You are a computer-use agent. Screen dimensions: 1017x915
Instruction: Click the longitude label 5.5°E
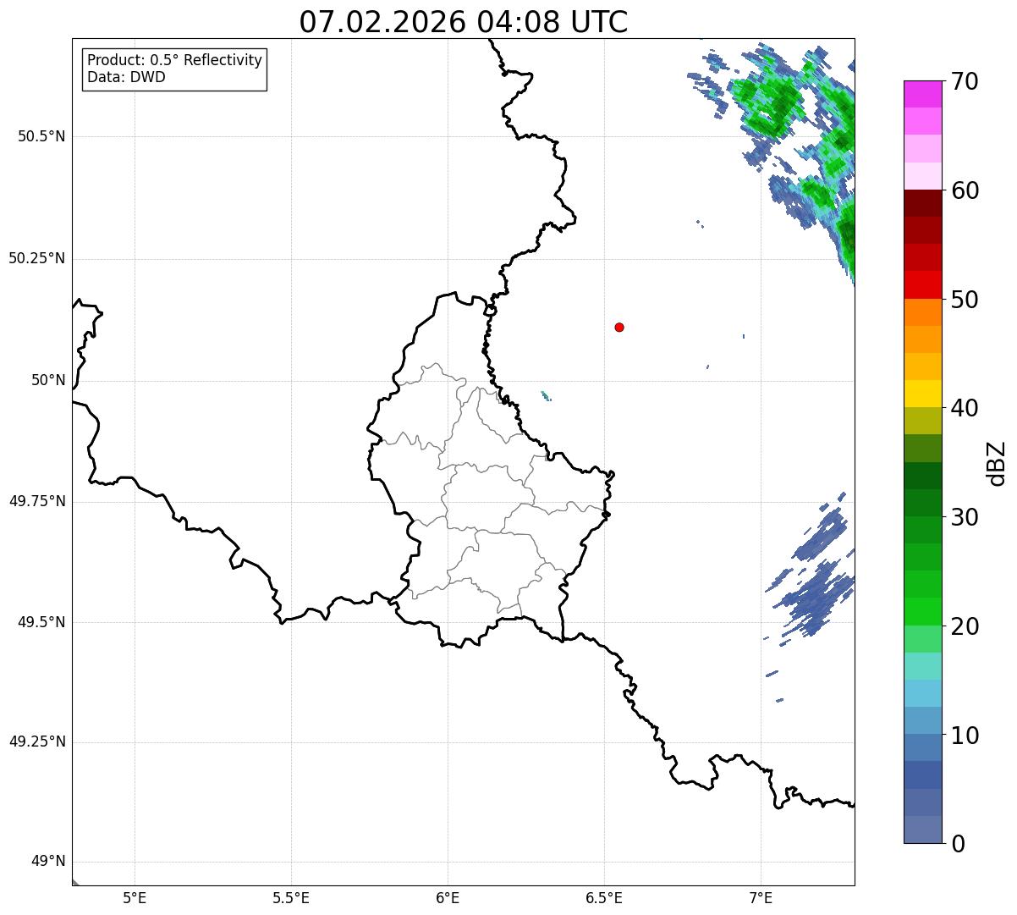[291, 898]
